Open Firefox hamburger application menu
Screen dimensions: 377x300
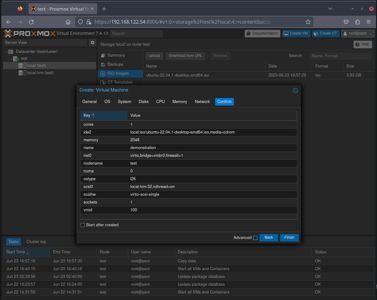(369, 22)
